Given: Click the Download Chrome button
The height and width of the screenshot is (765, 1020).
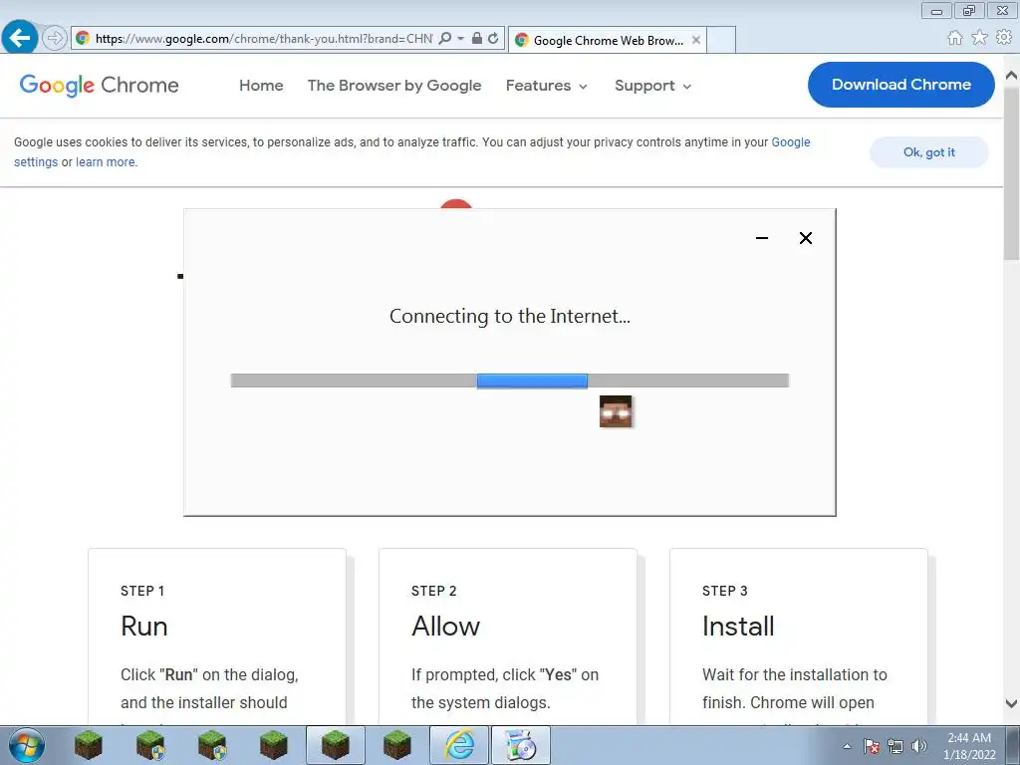Looking at the screenshot, I should [x=900, y=85].
